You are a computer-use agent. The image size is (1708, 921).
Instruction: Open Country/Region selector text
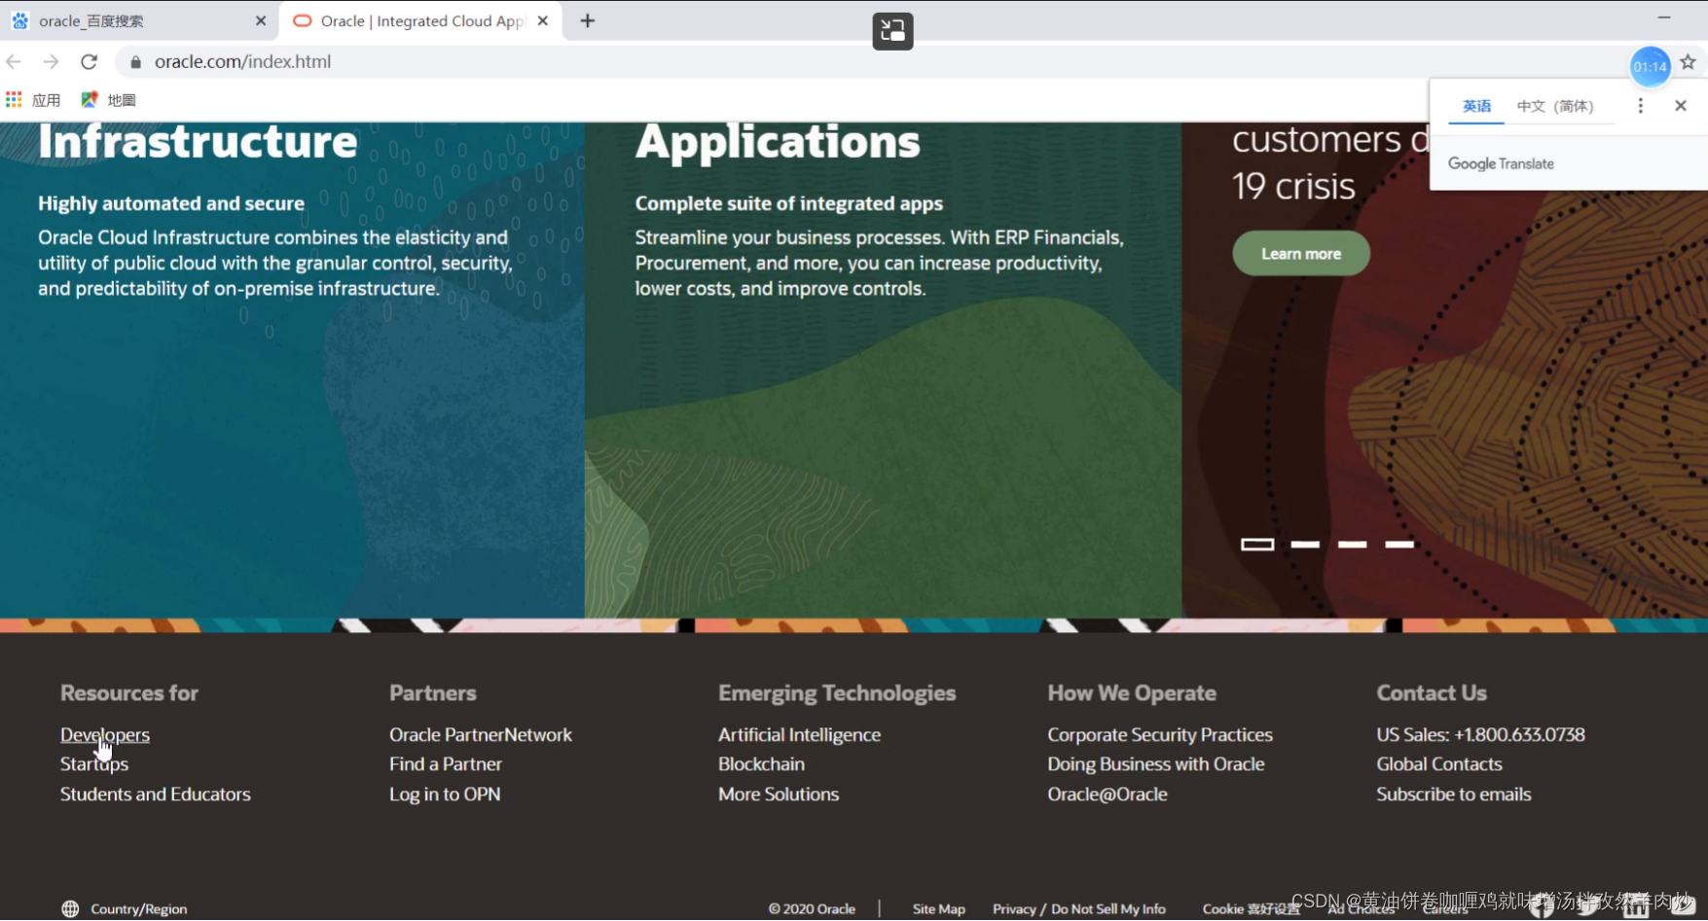139,909
